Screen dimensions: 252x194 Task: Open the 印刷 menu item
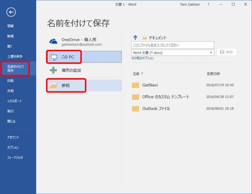(11, 81)
